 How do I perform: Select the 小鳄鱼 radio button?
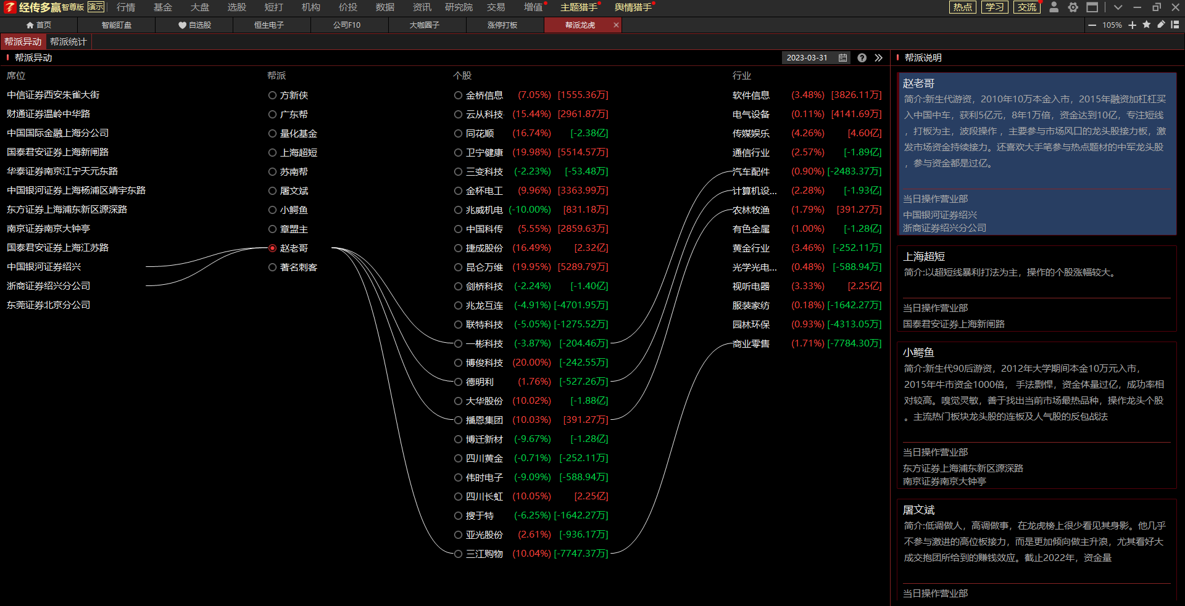pyautogui.click(x=272, y=210)
